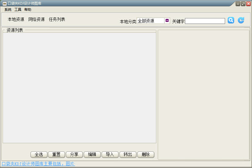Close the 口袋夹KDJ设计师图库 window
This screenshot has height=168, width=252.
tap(249, 3)
